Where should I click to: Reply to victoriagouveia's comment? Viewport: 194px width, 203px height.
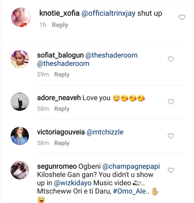(x=62, y=143)
